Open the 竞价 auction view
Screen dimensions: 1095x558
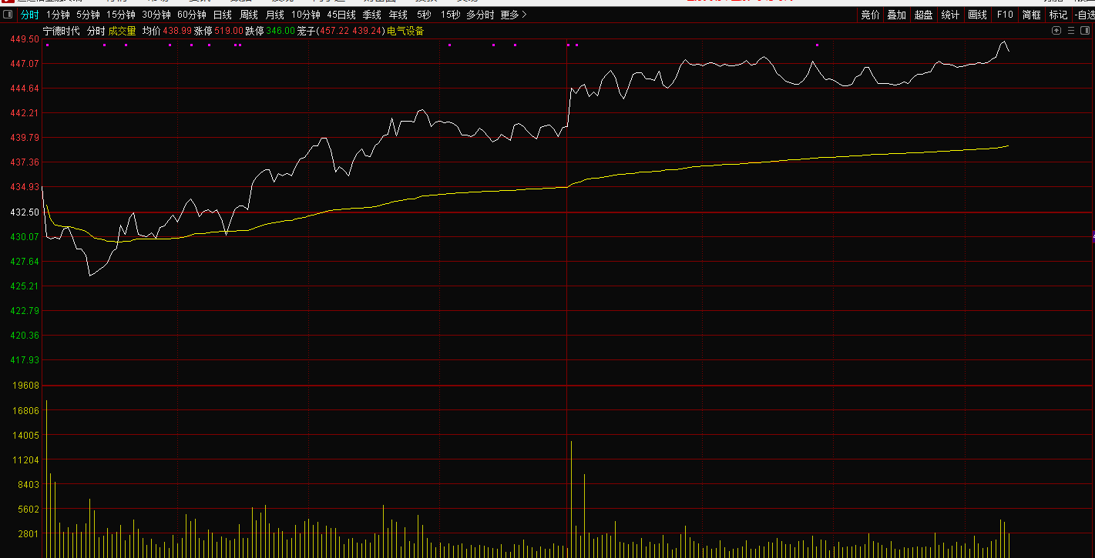[870, 15]
